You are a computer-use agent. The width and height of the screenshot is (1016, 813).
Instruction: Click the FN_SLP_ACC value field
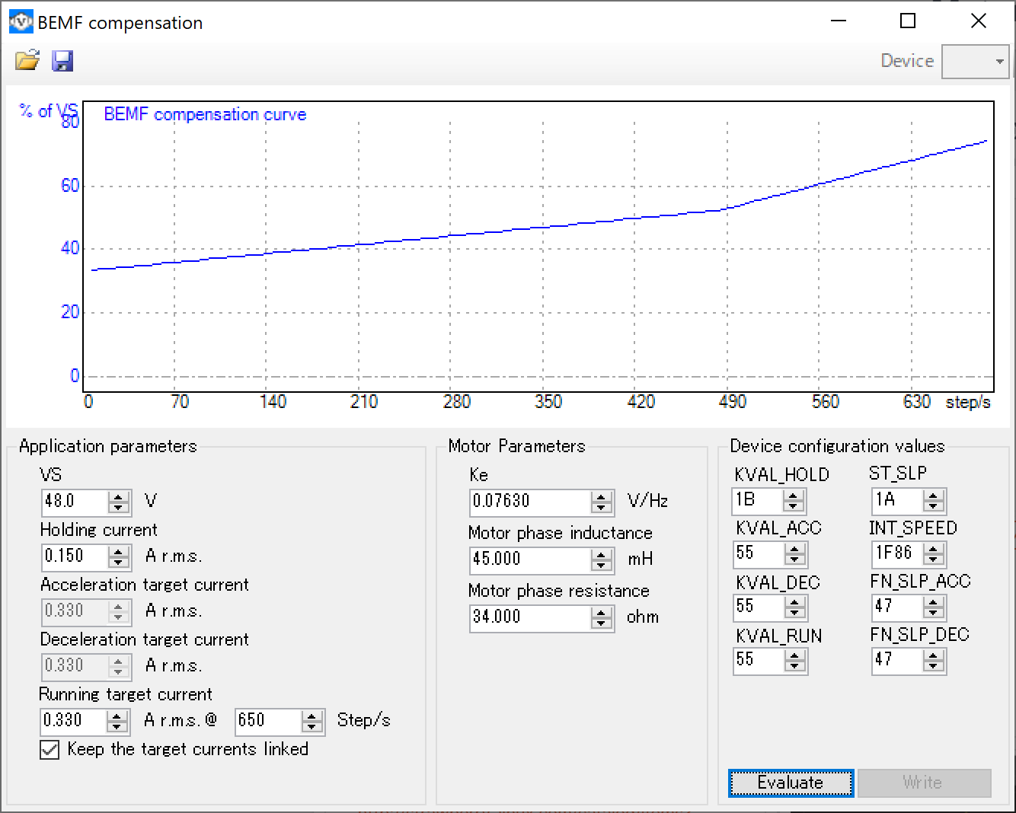pyautogui.click(x=897, y=607)
